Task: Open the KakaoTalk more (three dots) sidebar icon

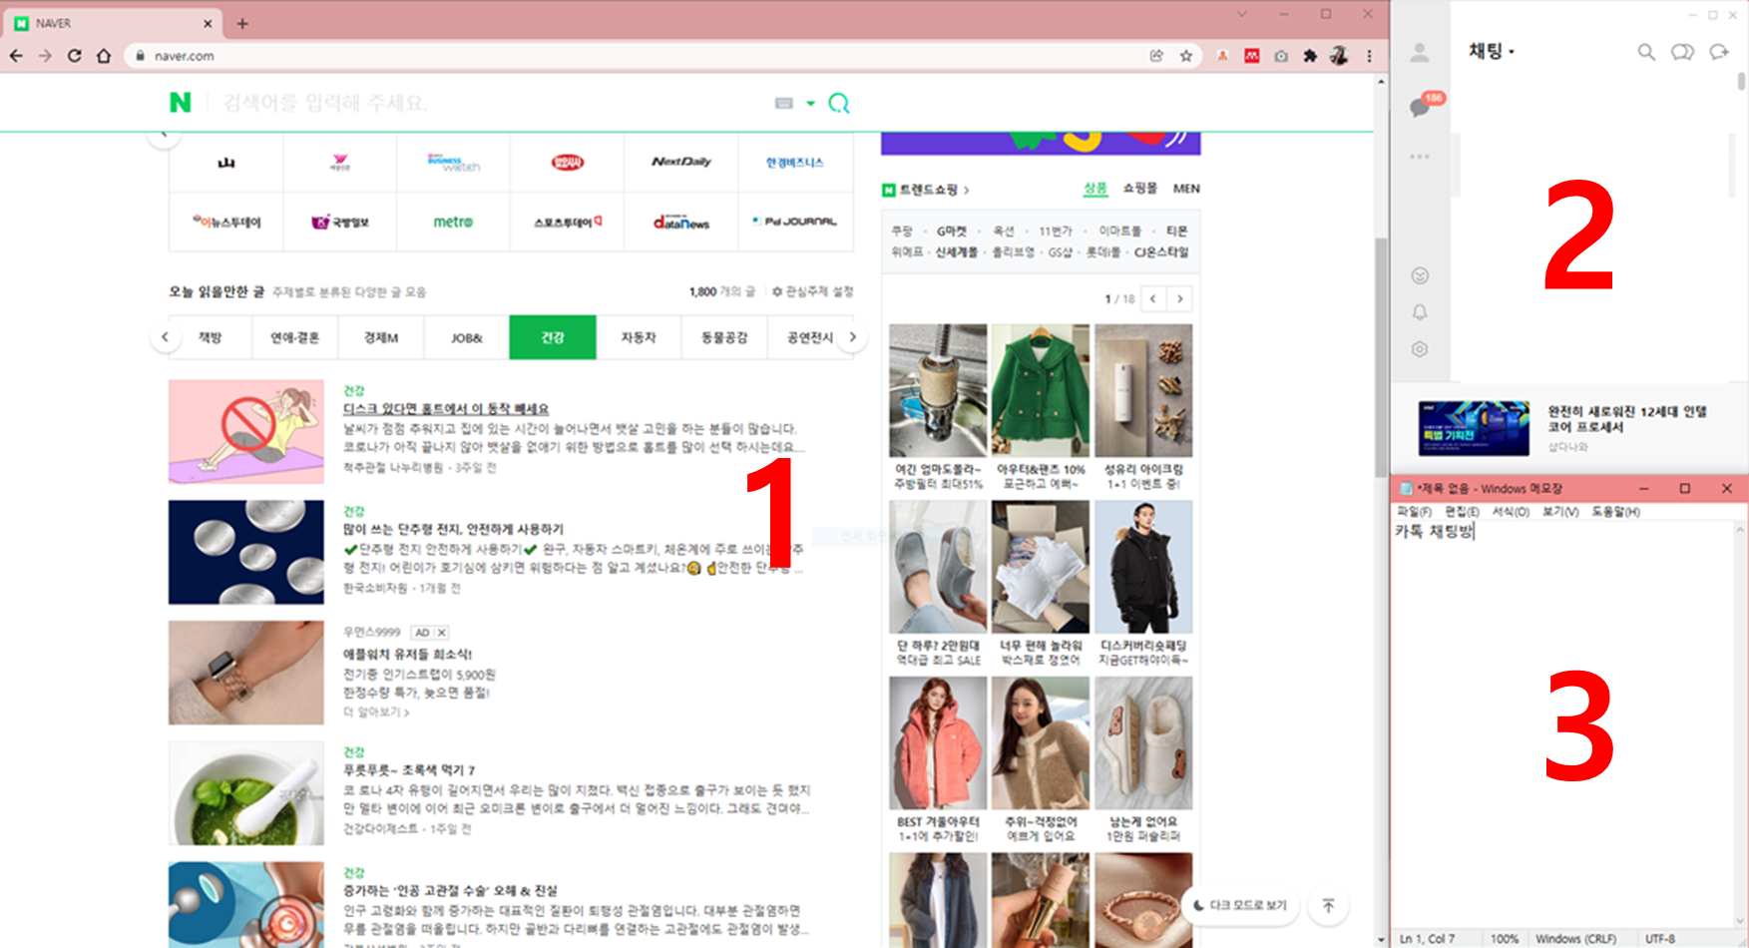Action: pyautogui.click(x=1420, y=157)
